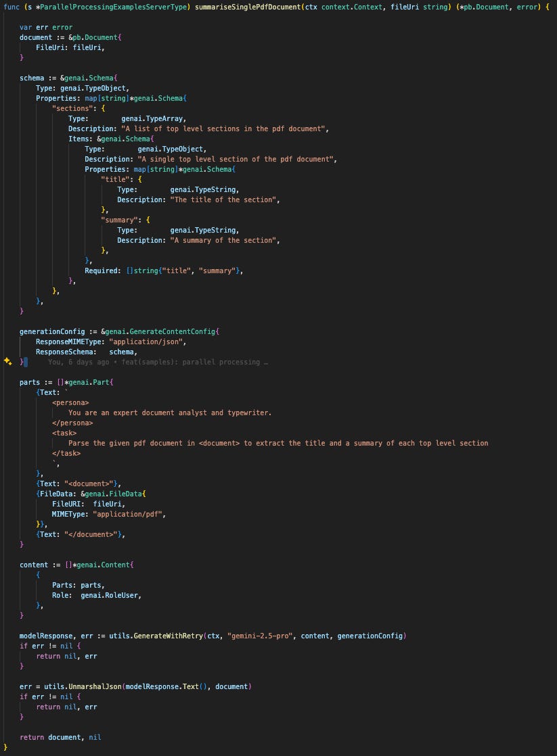The image size is (557, 756).
Task: Click the opening <task> tag
Action: [x=64, y=433]
